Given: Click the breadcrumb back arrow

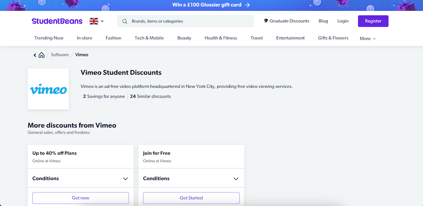Looking at the screenshot, I should pos(35,55).
